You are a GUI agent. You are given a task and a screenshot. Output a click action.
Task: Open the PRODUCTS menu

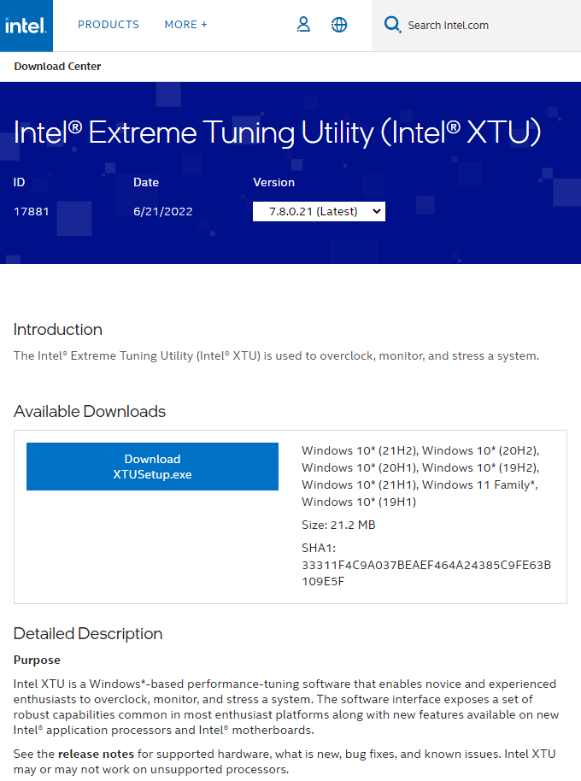109,25
